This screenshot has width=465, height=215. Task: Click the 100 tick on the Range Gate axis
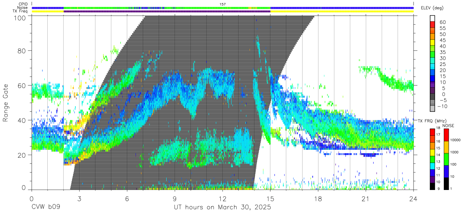tap(20, 18)
